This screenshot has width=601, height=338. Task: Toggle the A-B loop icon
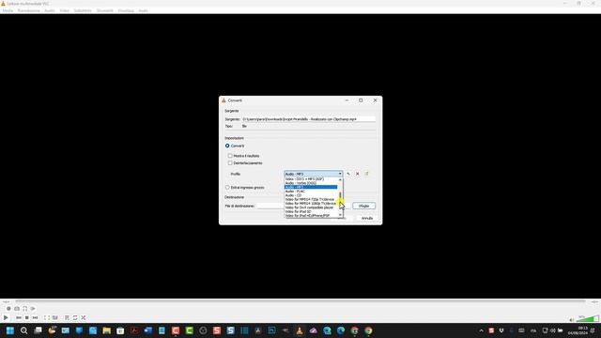coord(25,309)
